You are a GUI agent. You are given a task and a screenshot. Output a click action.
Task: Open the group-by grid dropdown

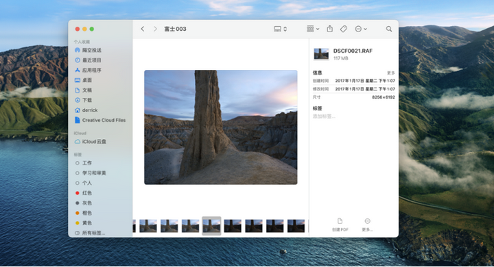pyautogui.click(x=313, y=29)
